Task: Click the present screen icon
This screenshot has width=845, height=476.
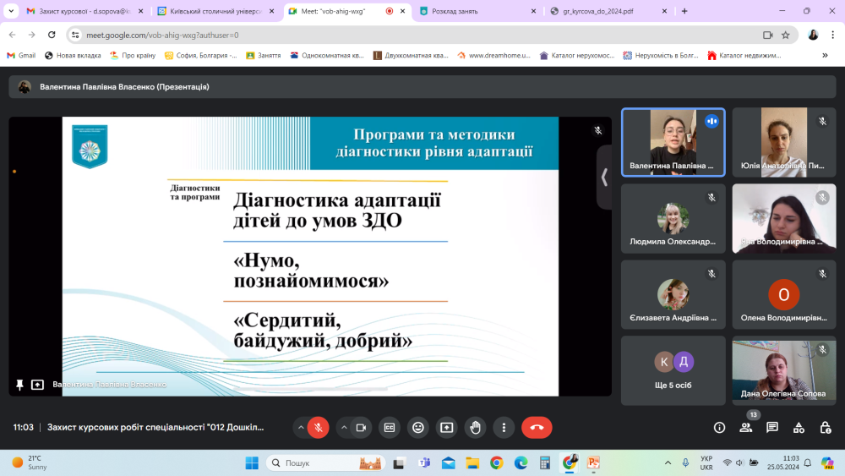Action: pos(446,428)
